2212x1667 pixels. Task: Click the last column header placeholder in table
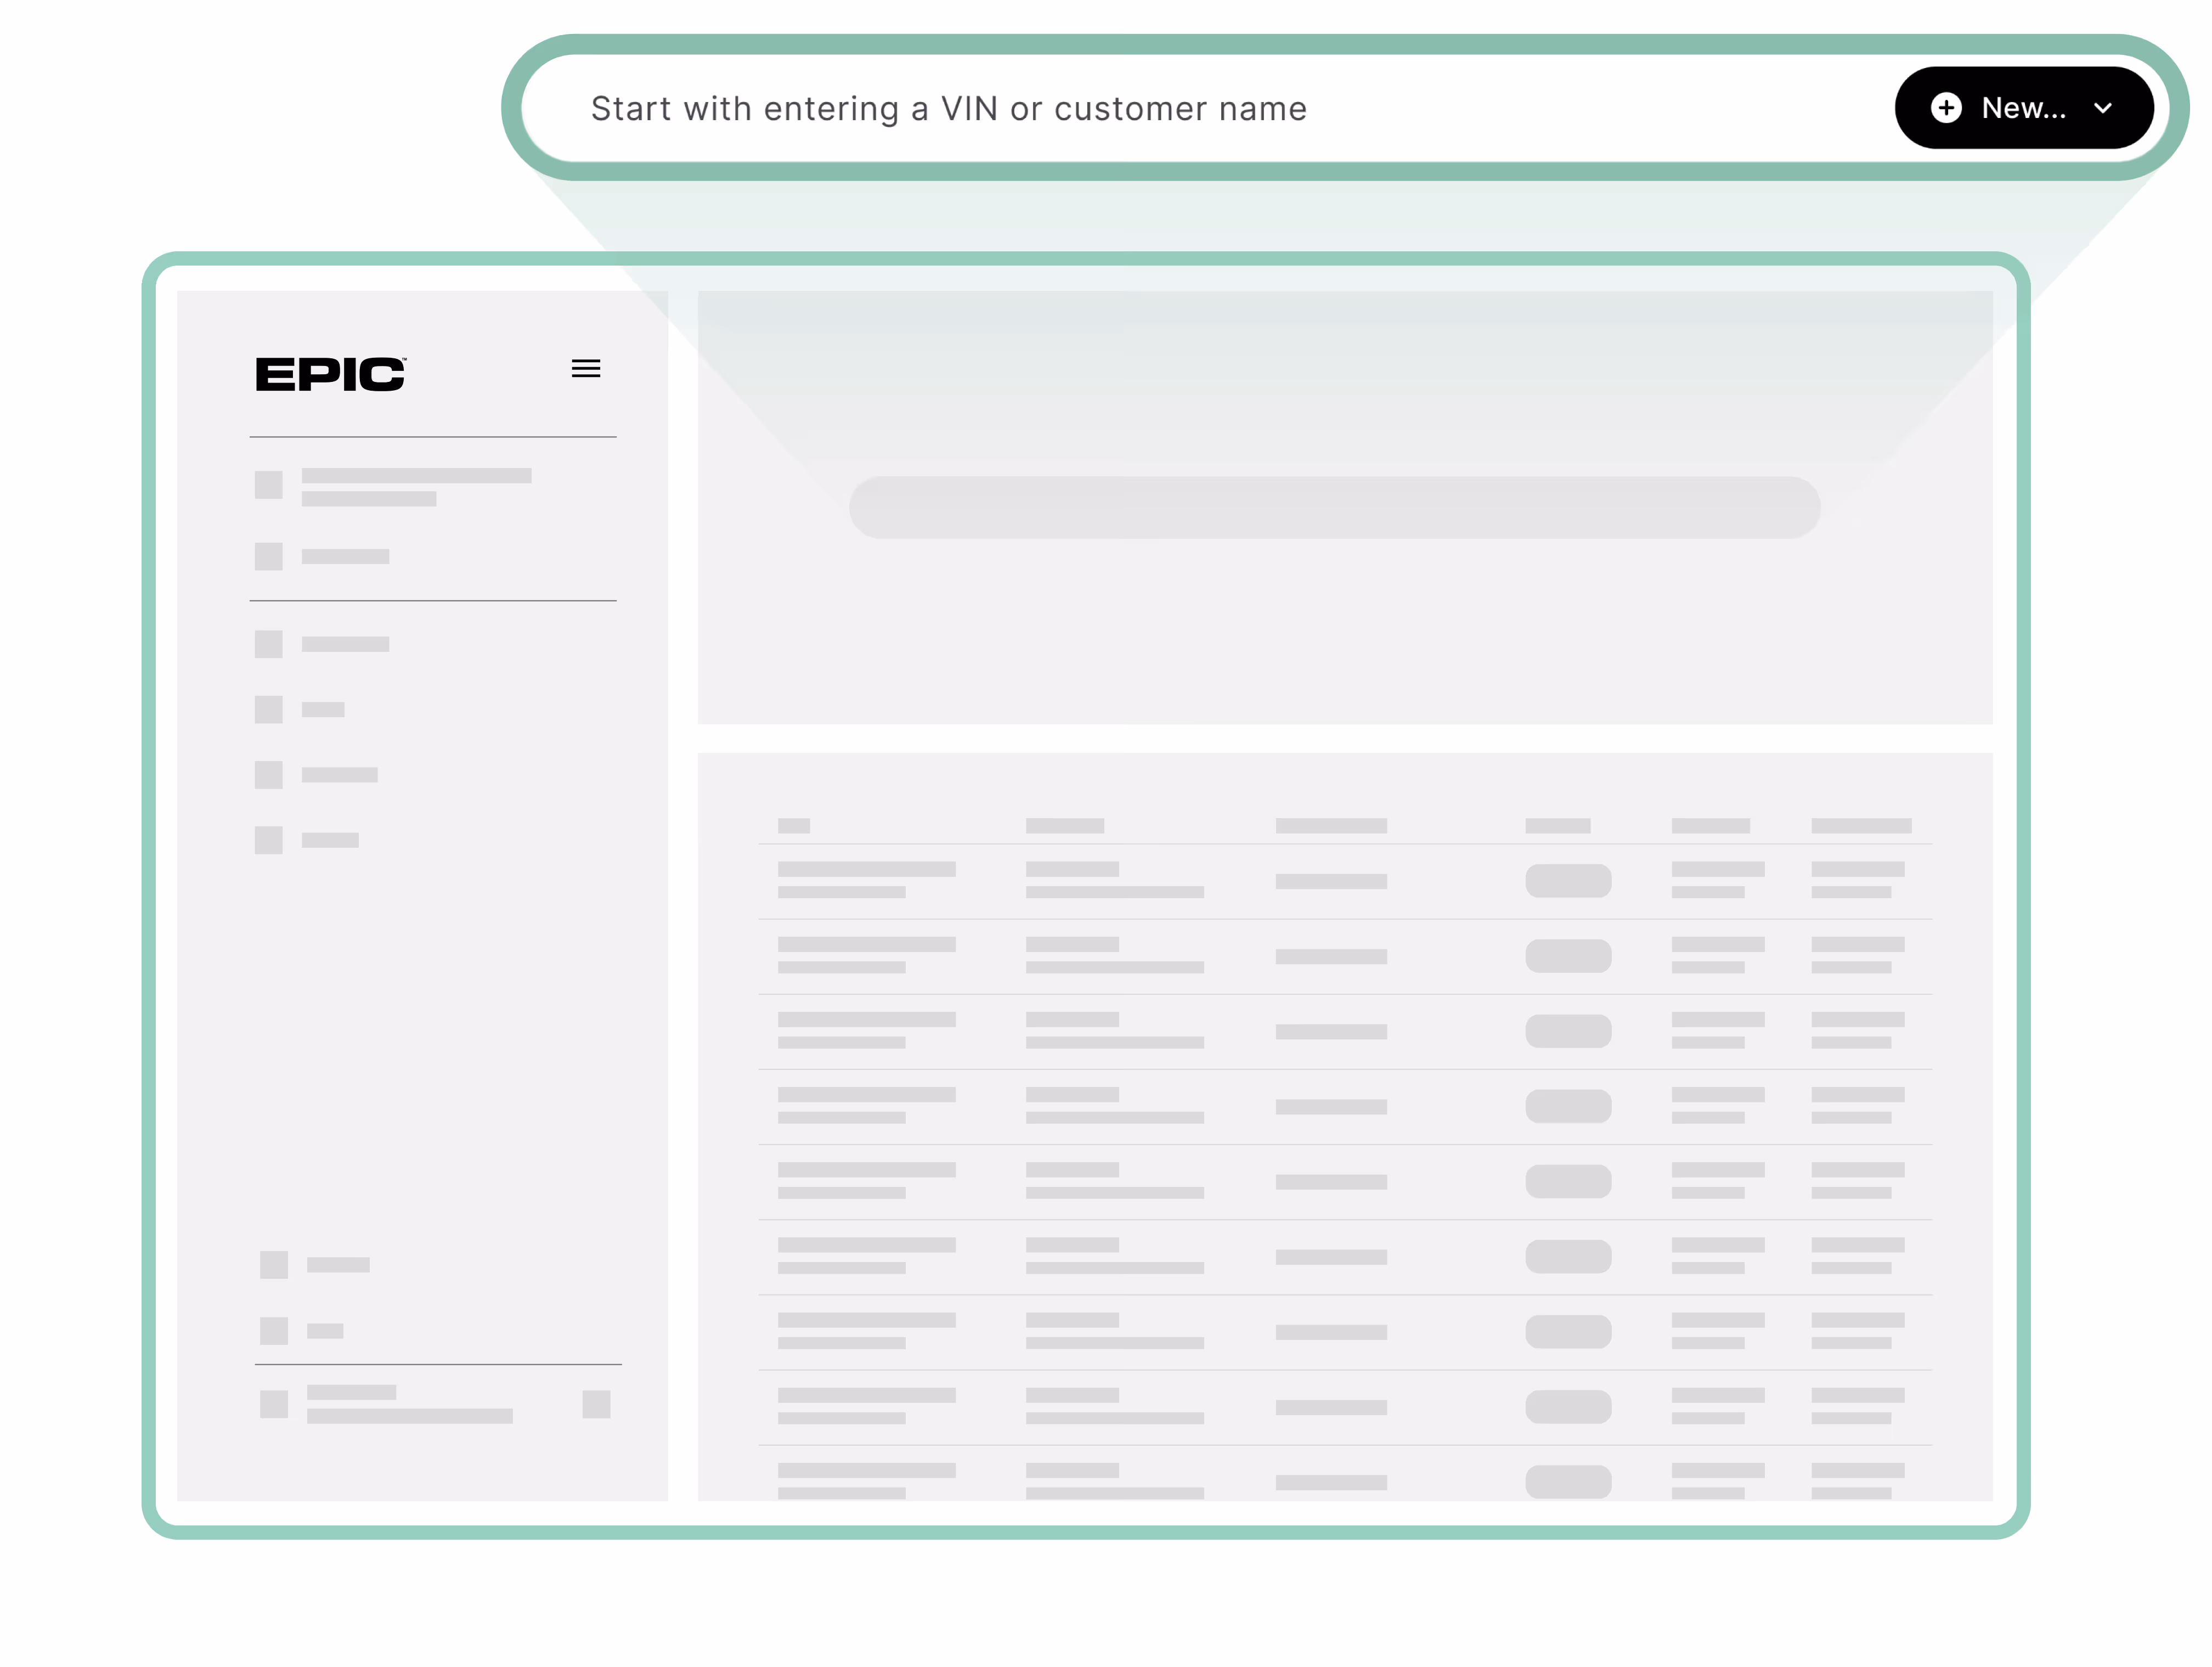1861,826
